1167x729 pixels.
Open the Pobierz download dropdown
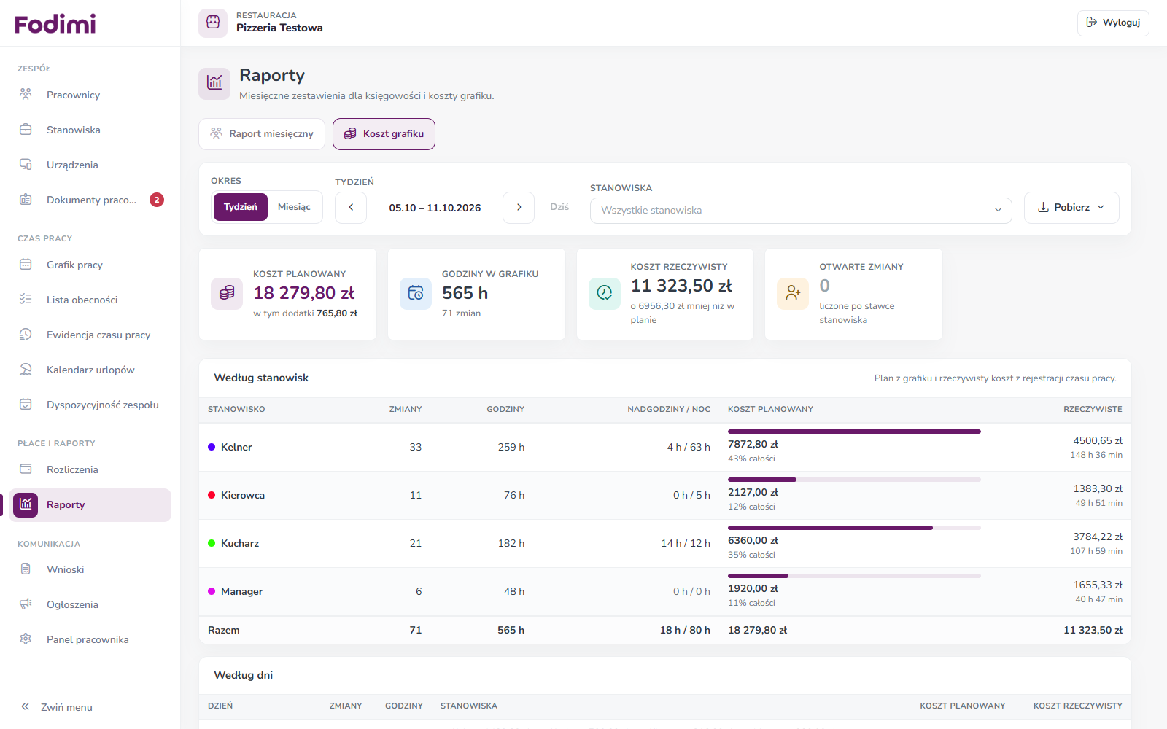[1071, 208]
